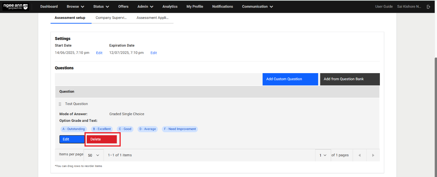Open the Browse dropdown menu

(75, 7)
